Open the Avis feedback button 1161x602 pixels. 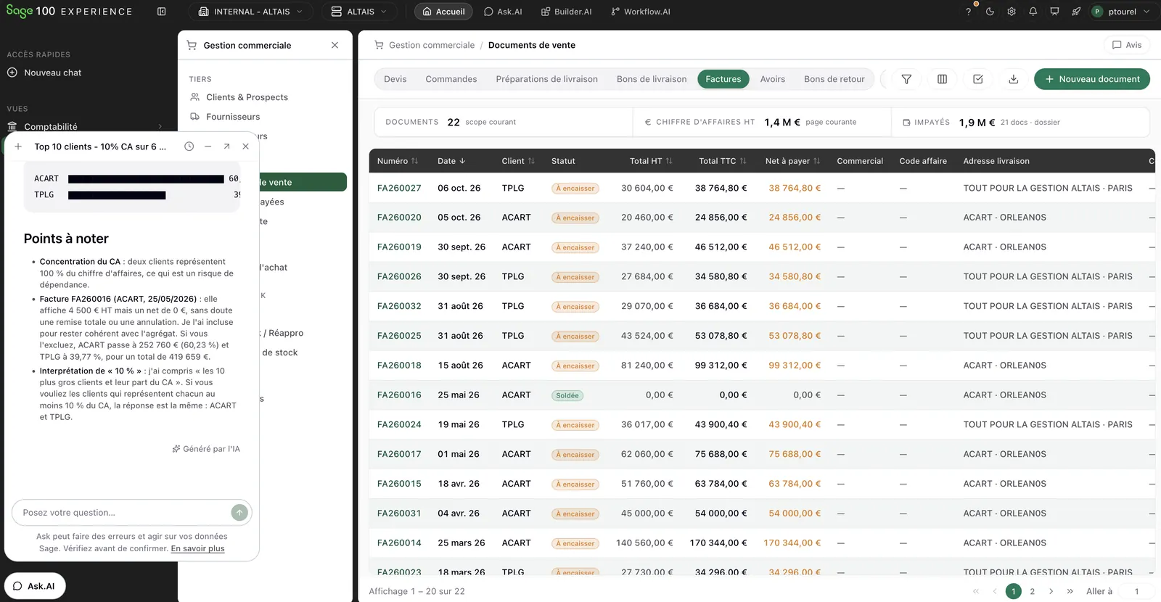[1126, 45]
